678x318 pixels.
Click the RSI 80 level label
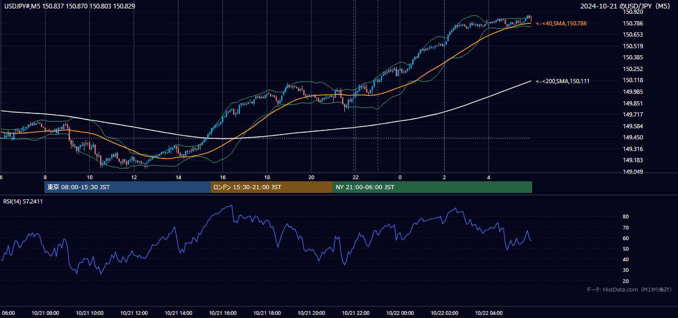point(626,217)
